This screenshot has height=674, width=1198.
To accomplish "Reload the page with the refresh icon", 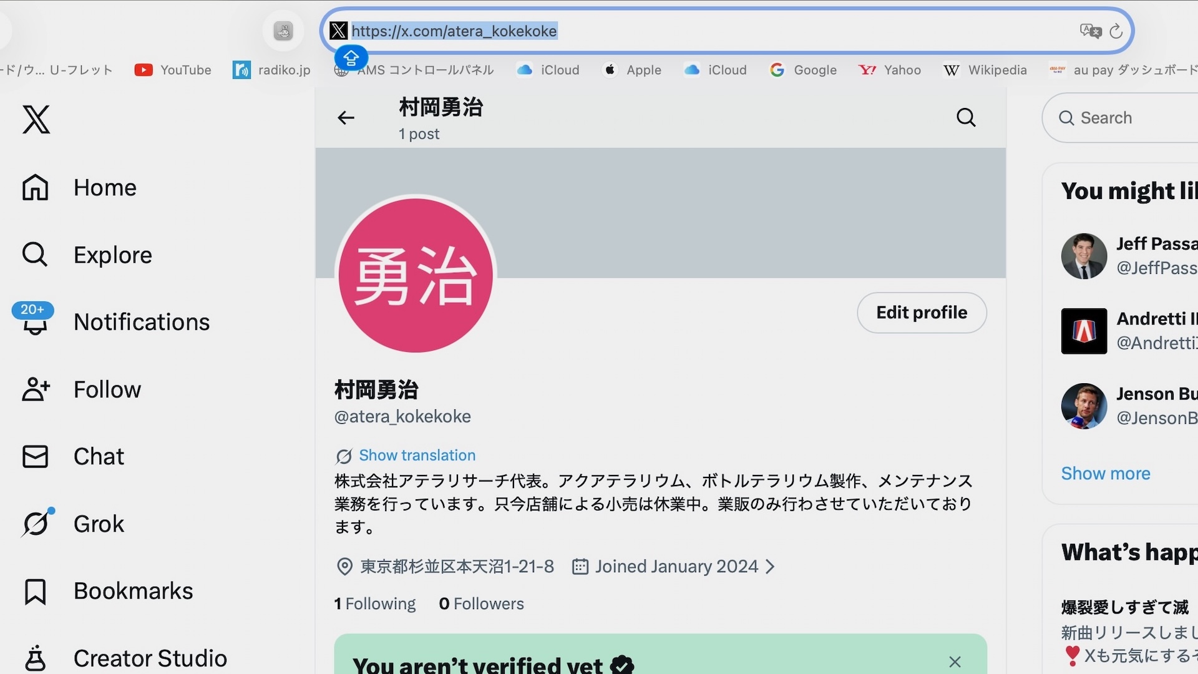I will [1116, 31].
